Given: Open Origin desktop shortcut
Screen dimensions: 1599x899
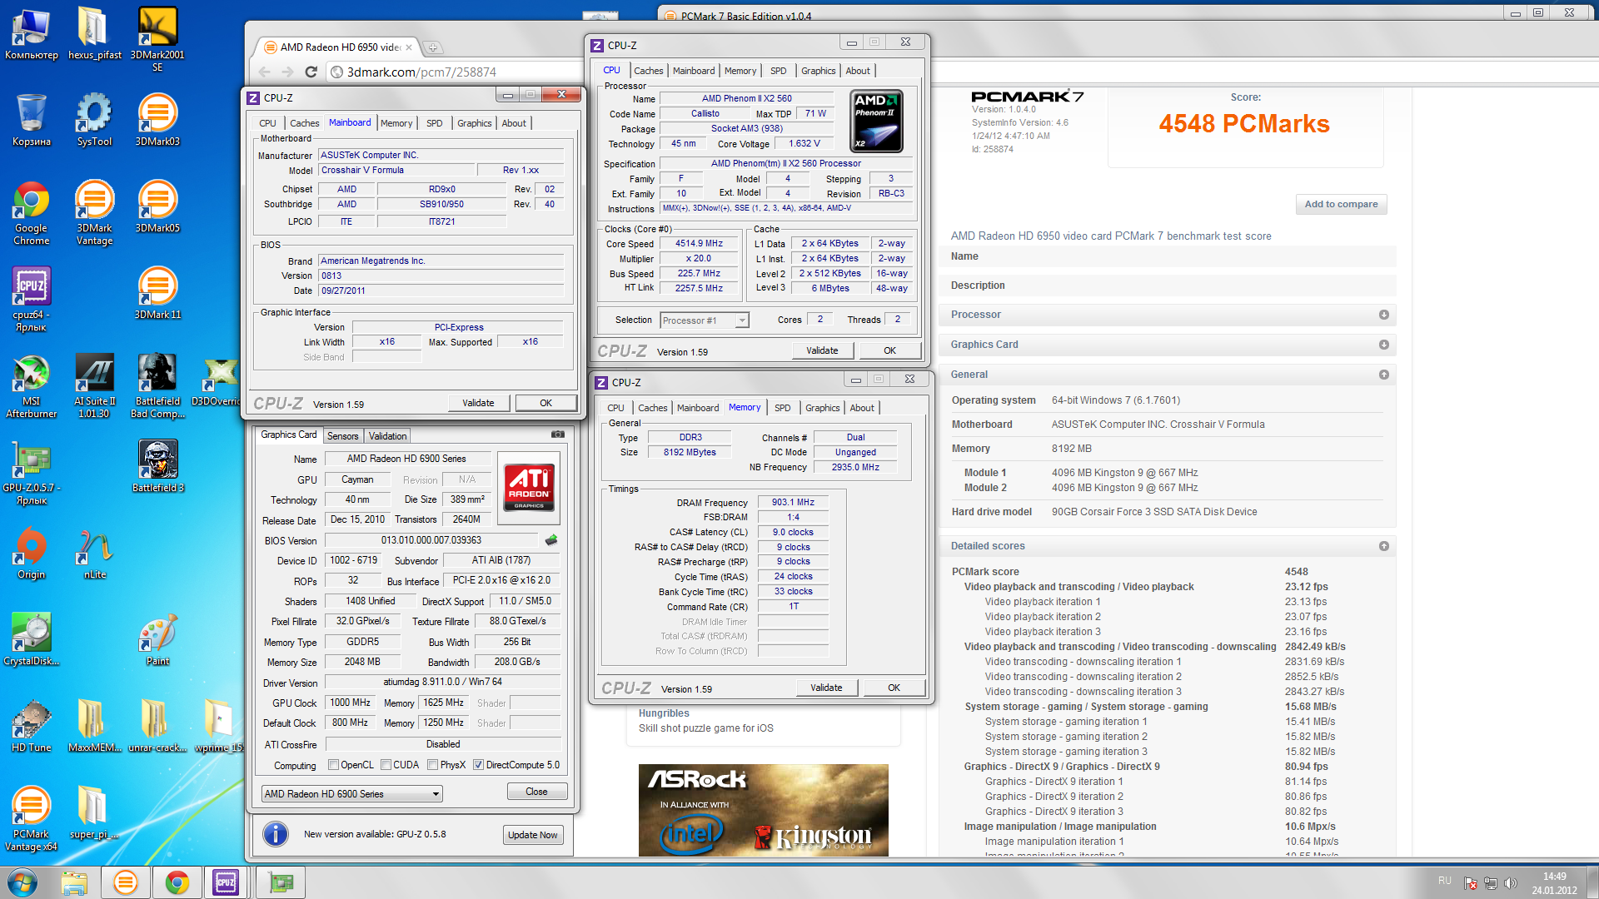Looking at the screenshot, I should [32, 554].
